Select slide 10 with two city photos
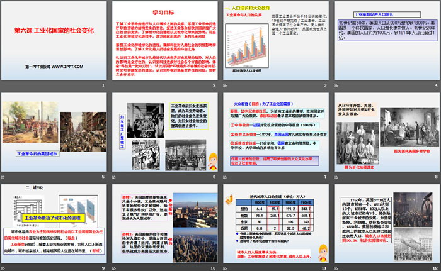 165,224
